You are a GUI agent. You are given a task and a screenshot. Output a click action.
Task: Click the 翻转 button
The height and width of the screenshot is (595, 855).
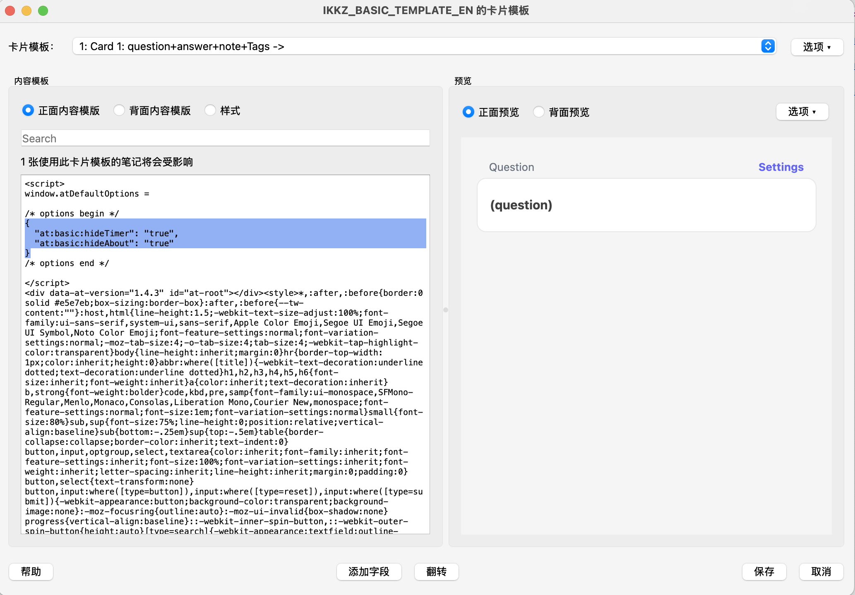click(436, 571)
